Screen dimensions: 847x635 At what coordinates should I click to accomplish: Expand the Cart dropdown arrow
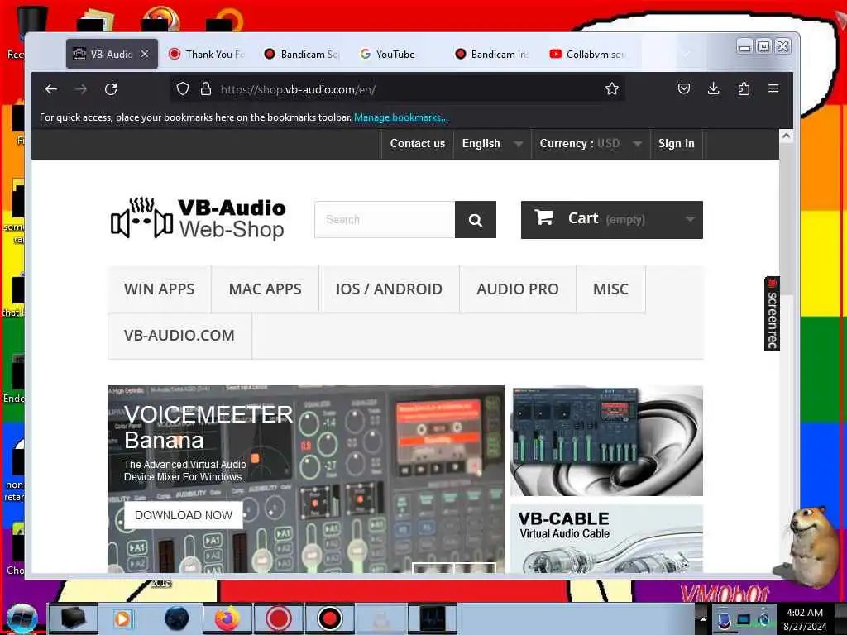point(690,219)
